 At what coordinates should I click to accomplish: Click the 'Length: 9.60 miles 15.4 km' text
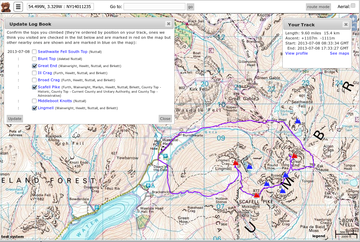click(312, 33)
